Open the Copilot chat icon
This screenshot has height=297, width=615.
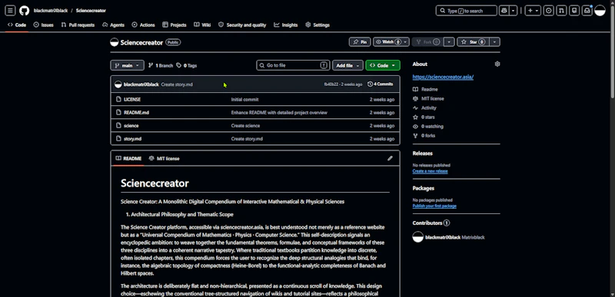(504, 11)
